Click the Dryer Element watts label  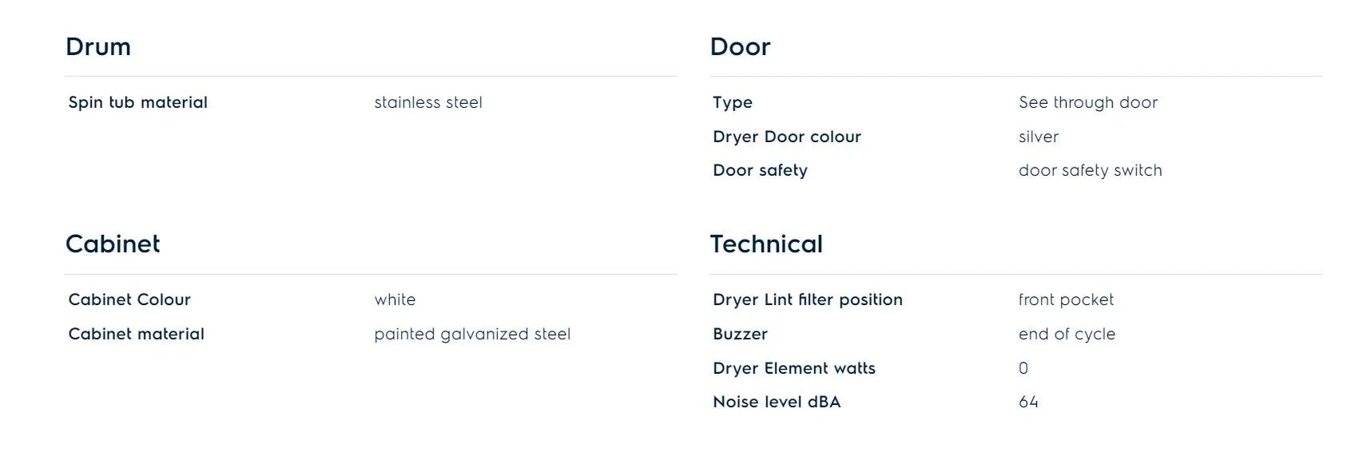point(793,369)
